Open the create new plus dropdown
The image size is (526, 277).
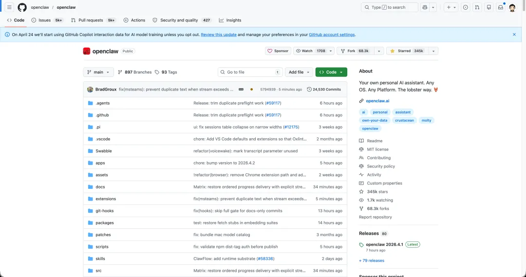pyautogui.click(x=451, y=7)
